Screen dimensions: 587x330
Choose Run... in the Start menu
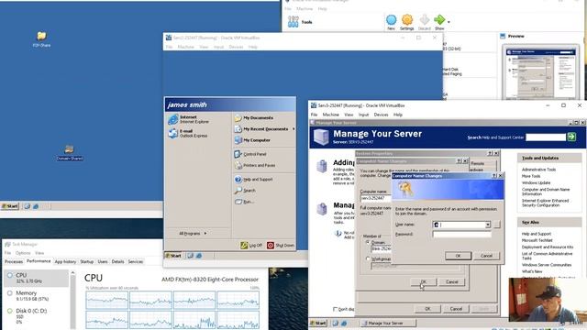[245, 202]
